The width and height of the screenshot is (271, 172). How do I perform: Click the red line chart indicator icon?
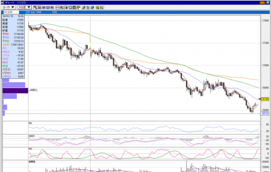pyautogui.click(x=57, y=7)
